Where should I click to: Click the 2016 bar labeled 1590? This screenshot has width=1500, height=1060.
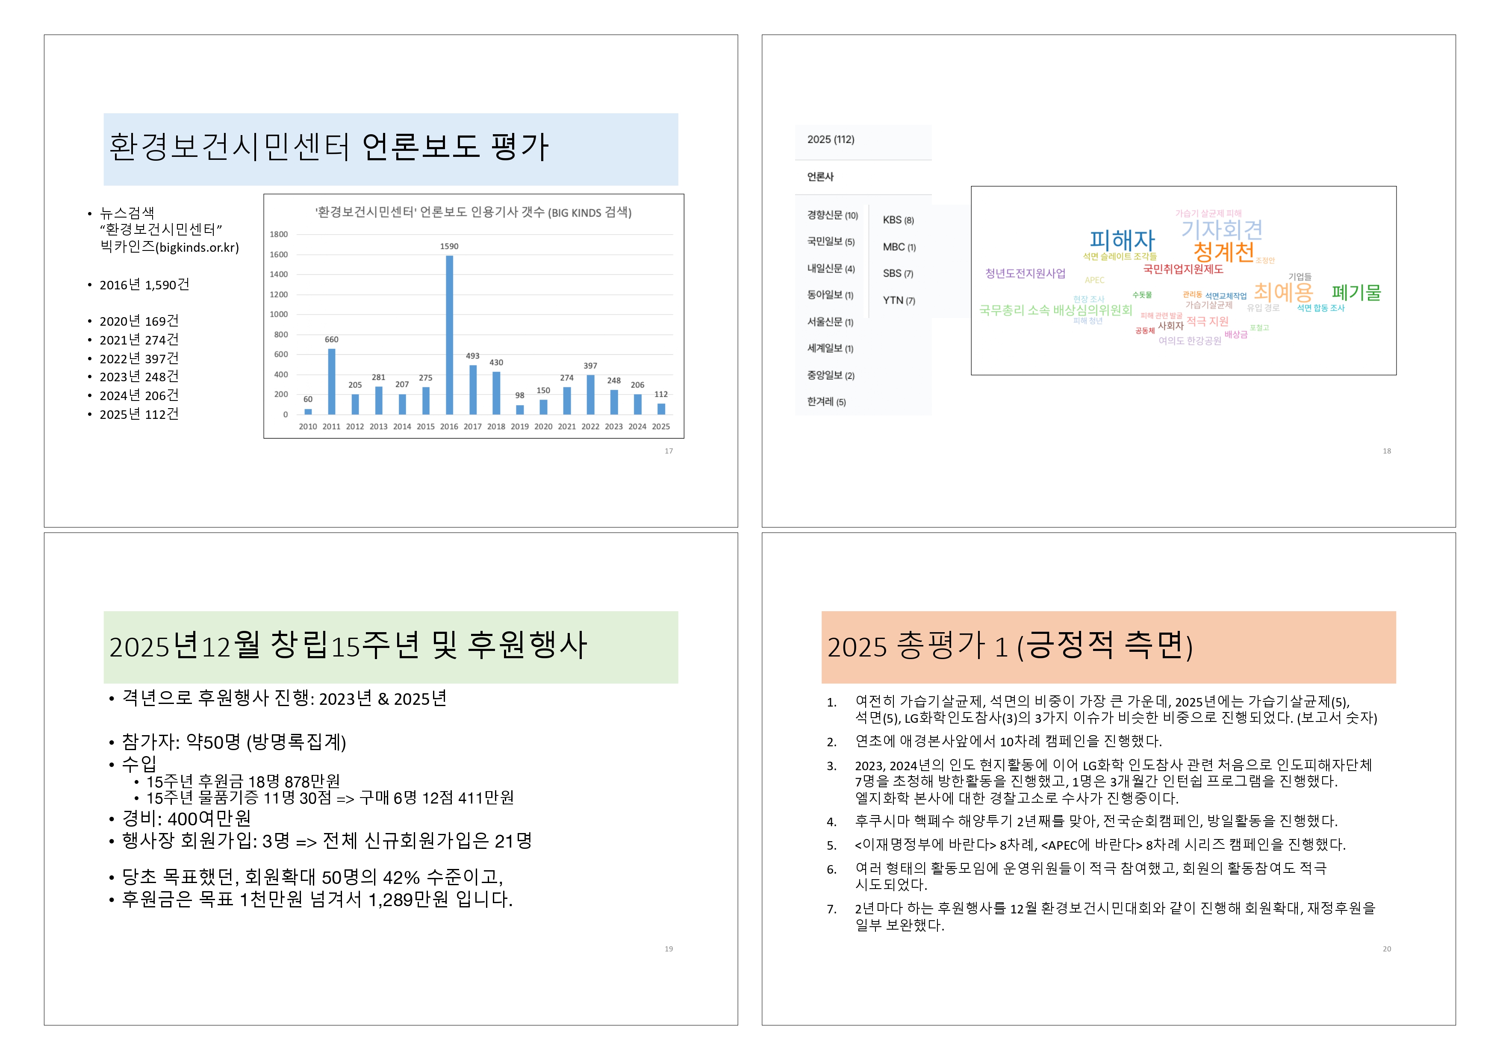click(449, 334)
